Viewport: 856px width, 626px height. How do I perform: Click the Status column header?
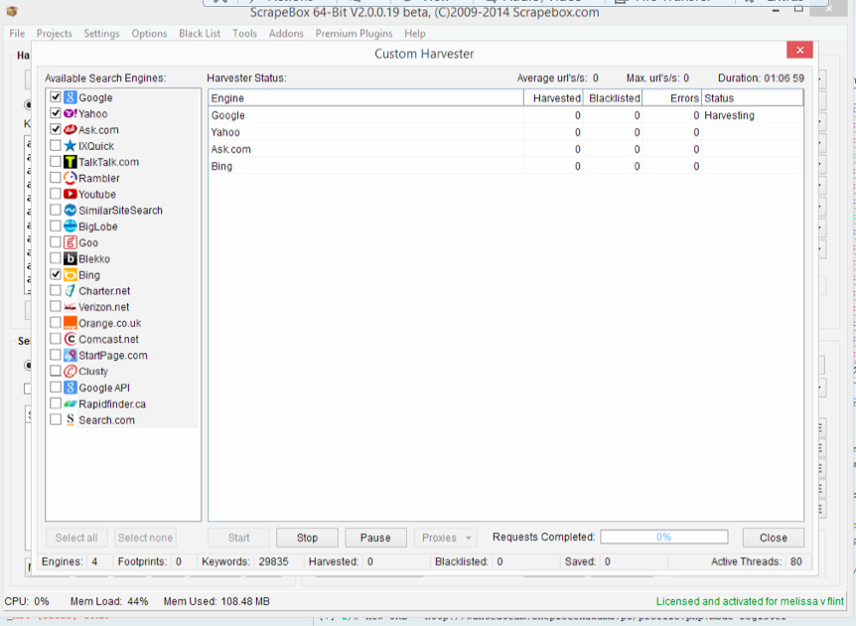[x=753, y=98]
